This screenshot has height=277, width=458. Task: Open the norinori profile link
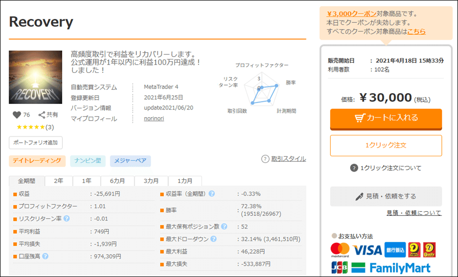tap(157, 119)
